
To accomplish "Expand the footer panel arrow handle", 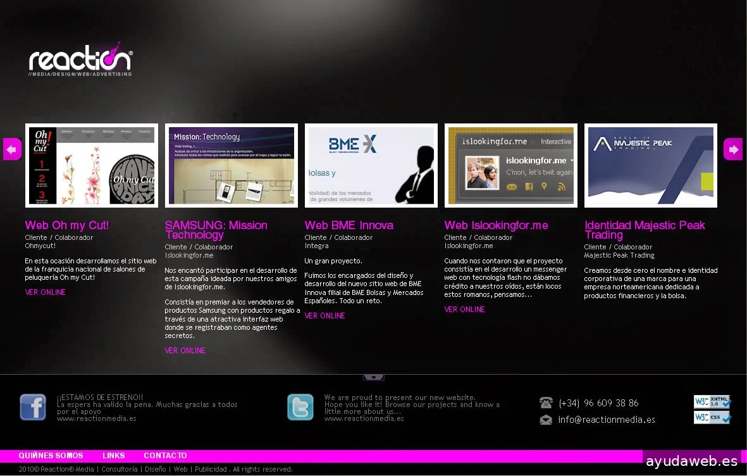I will pos(373,377).
